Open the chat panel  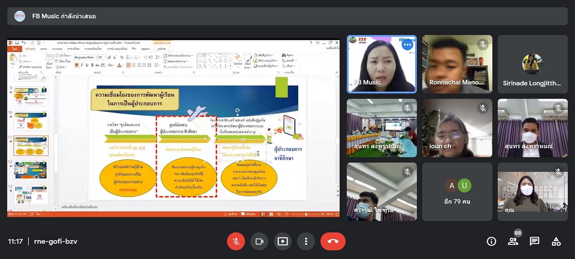point(535,242)
